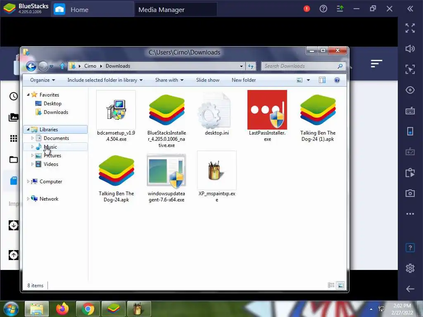Click Media Manager export upload arrow icon
This screenshot has height=317, width=423.
coord(14,255)
